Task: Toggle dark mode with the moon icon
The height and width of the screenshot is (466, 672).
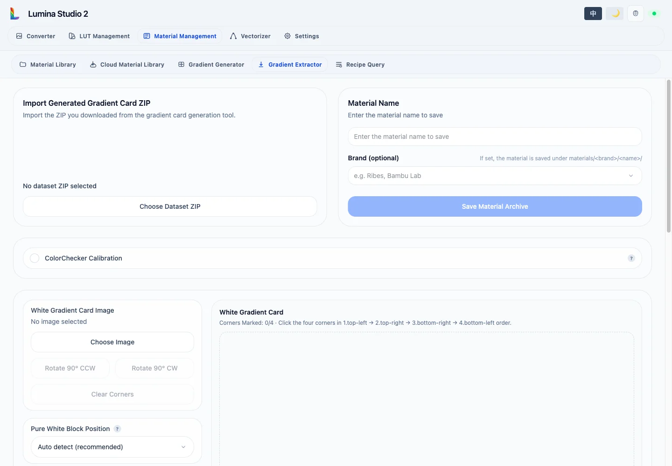Action: (615, 14)
